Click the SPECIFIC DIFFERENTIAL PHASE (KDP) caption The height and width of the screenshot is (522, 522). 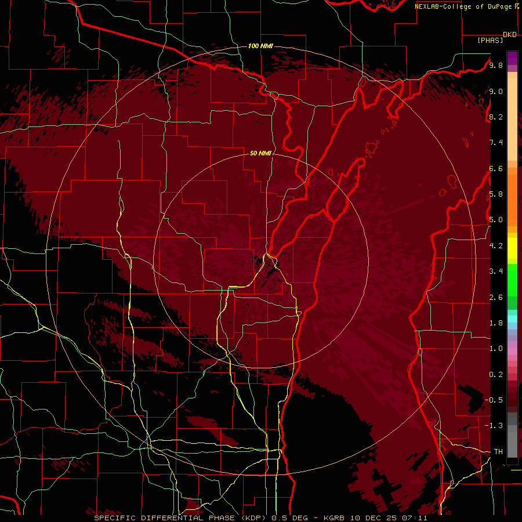click(x=180, y=518)
